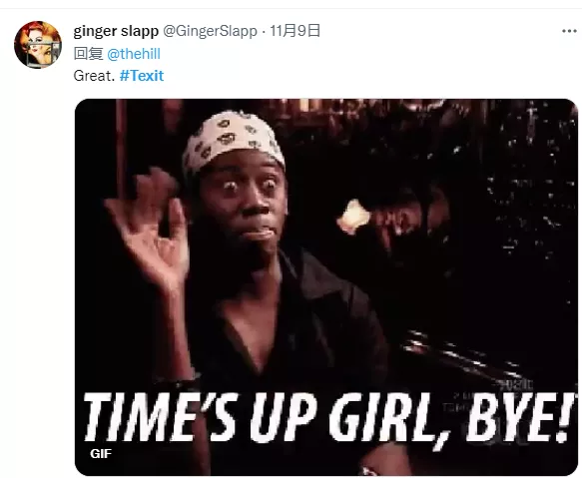Click ginger slapp's profile avatar

pos(38,45)
